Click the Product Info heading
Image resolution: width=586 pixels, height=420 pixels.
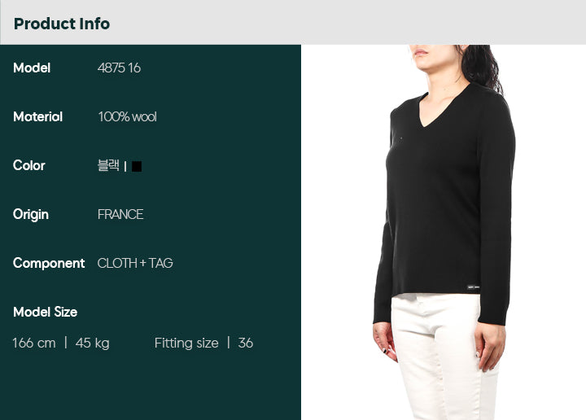point(62,24)
